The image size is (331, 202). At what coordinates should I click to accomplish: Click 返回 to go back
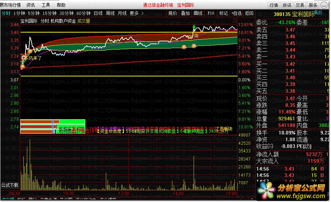click(249, 13)
